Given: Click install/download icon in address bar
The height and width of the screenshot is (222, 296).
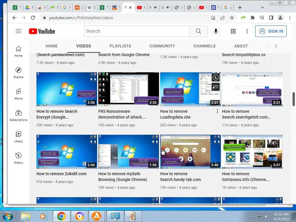Looking at the screenshot, I should coord(213,18).
